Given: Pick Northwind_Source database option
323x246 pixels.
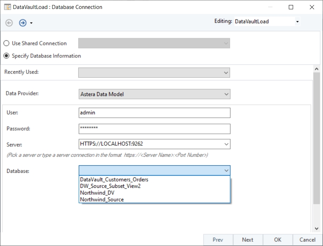Looking at the screenshot, I should coord(102,200).
